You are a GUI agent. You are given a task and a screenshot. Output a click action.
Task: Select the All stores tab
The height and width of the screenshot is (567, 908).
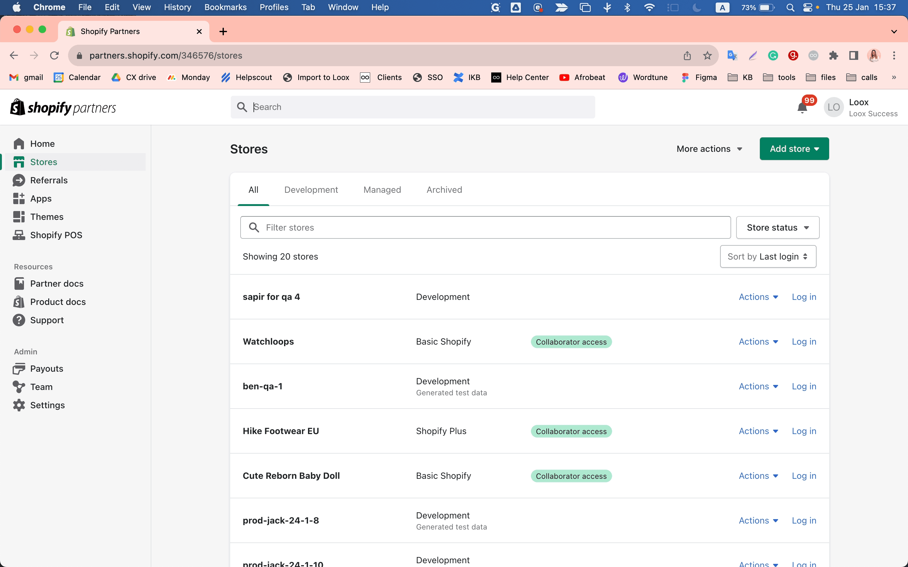pos(253,190)
